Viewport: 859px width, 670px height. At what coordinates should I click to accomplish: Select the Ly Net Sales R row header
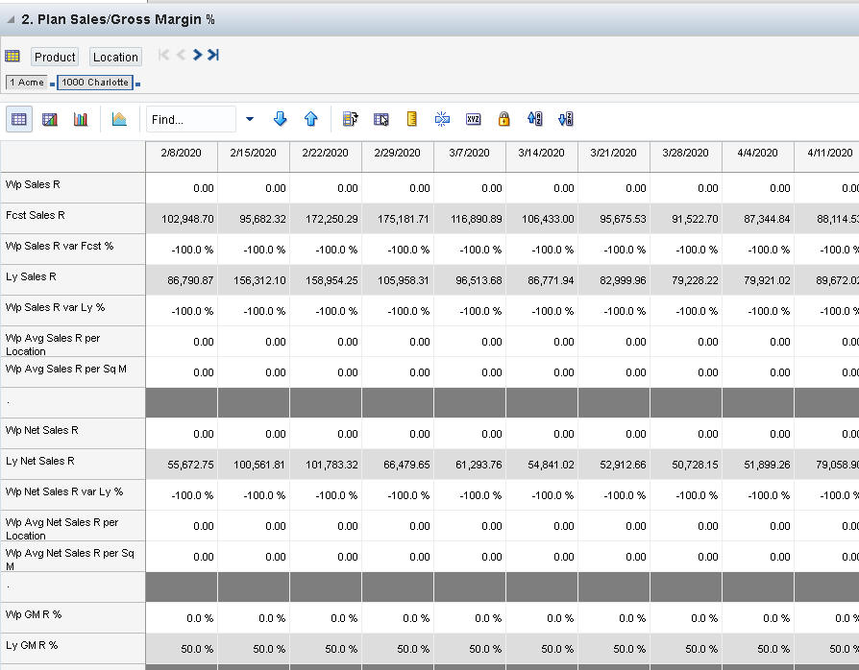click(73, 465)
